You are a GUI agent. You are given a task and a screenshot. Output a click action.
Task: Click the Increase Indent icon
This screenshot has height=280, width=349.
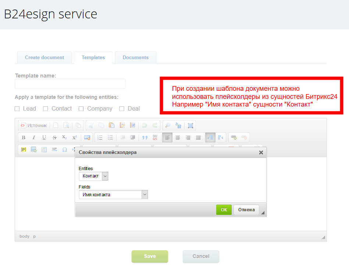click(133, 137)
